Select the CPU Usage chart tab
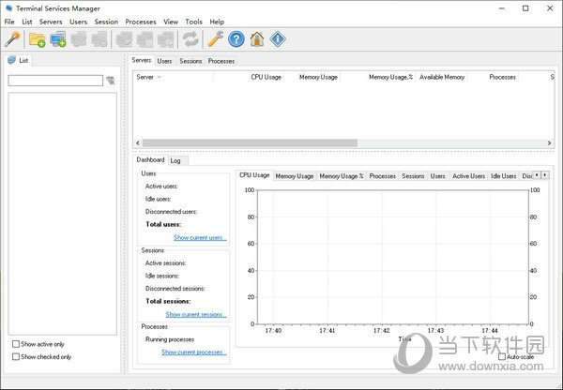This screenshot has width=563, height=390. pos(254,175)
